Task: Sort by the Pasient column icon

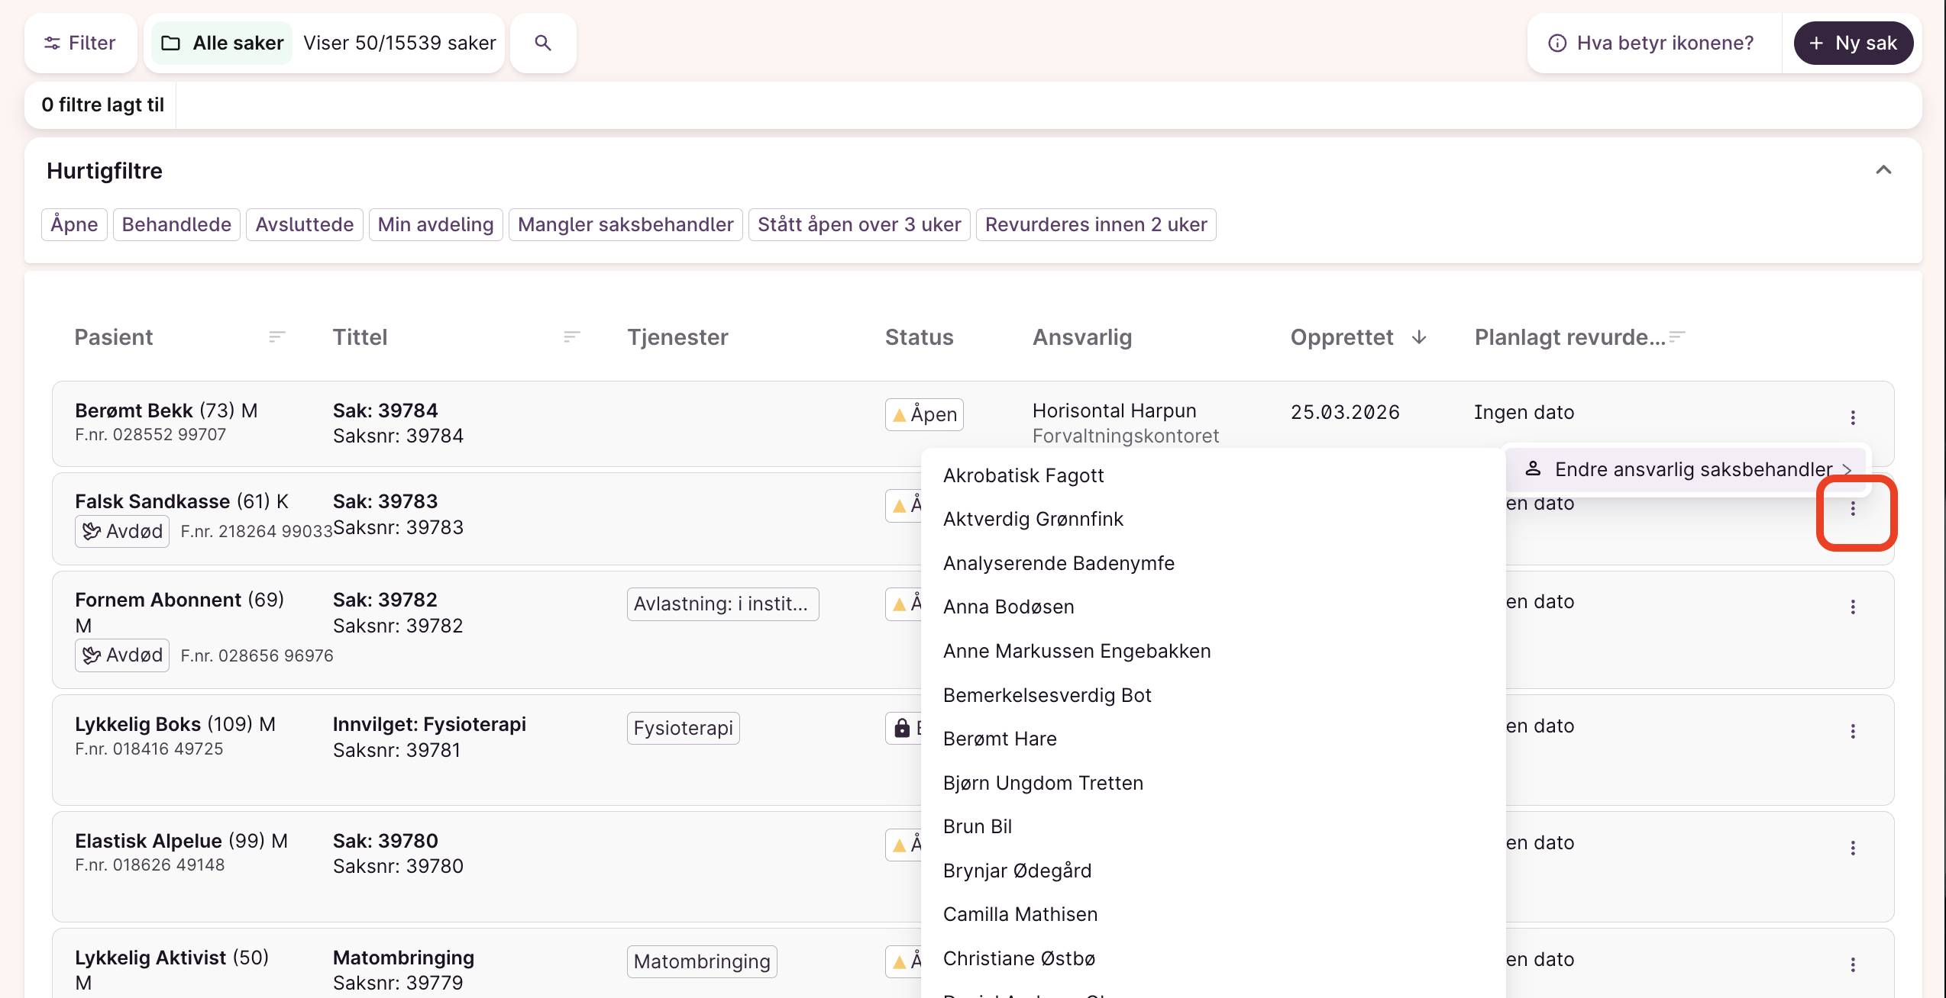Action: click(x=276, y=336)
